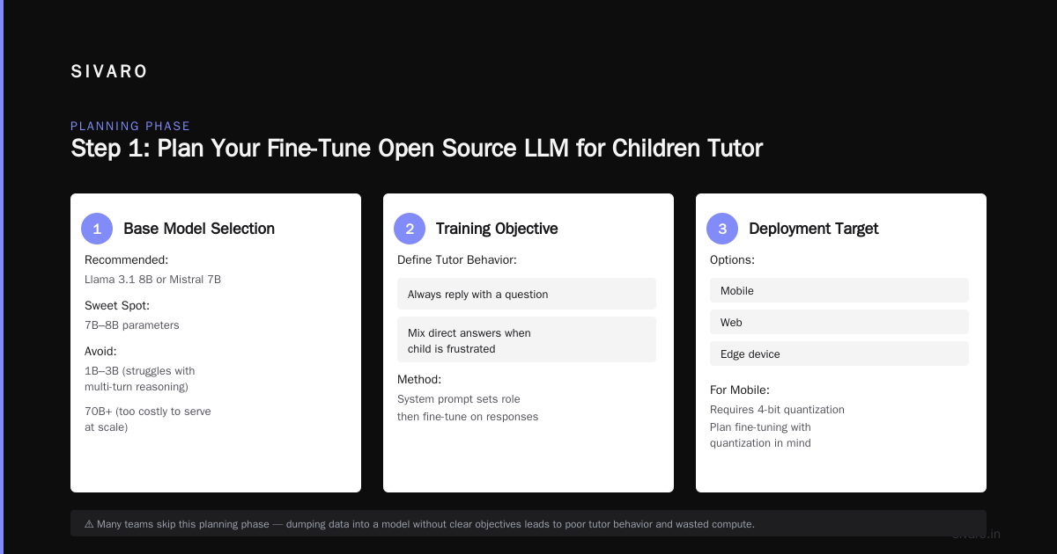Select Mix direct answers box
Screen dimensions: 1057x554
pyautogui.click(x=527, y=339)
